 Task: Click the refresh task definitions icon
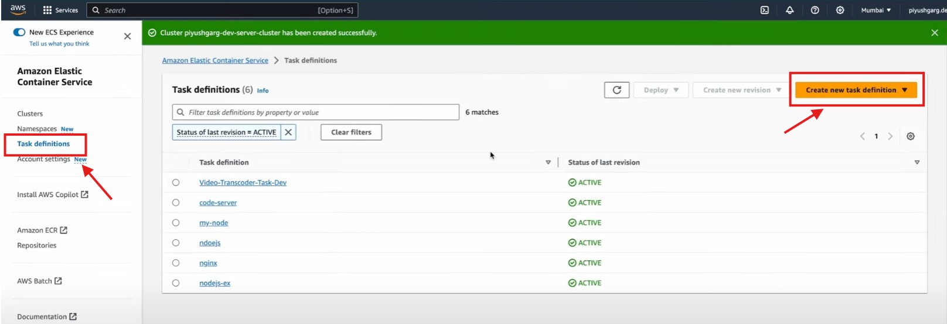click(616, 90)
